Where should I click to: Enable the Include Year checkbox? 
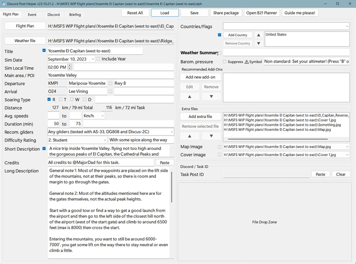[99, 59]
